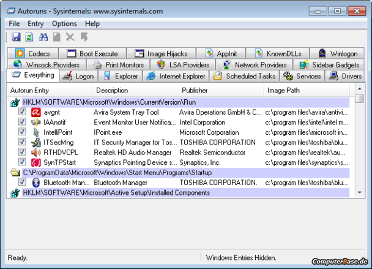This screenshot has height=269, width=372.
Task: Uncheck the SynTPStart autorun entry
Action: (22, 162)
